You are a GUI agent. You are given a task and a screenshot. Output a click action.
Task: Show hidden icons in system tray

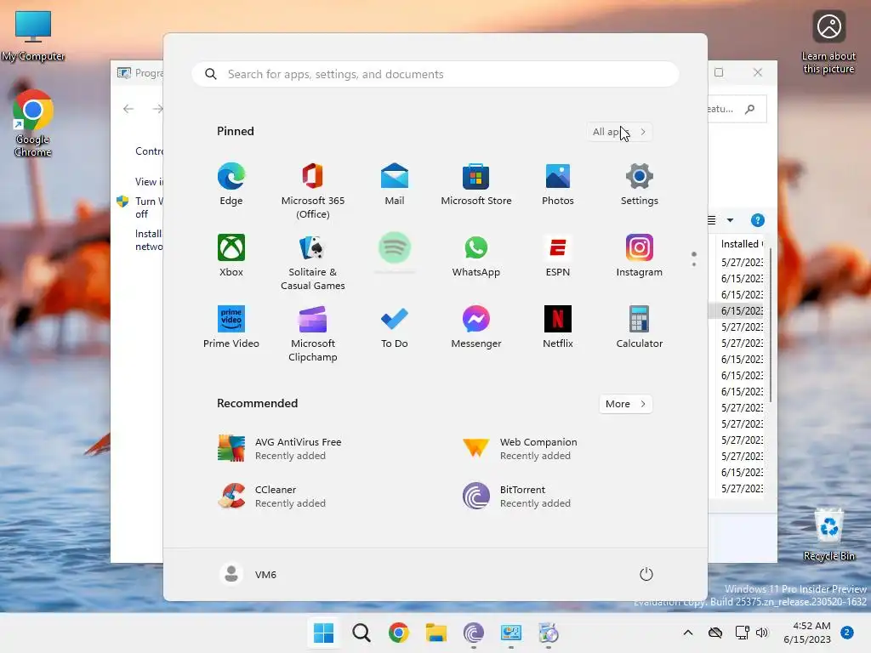(x=687, y=633)
